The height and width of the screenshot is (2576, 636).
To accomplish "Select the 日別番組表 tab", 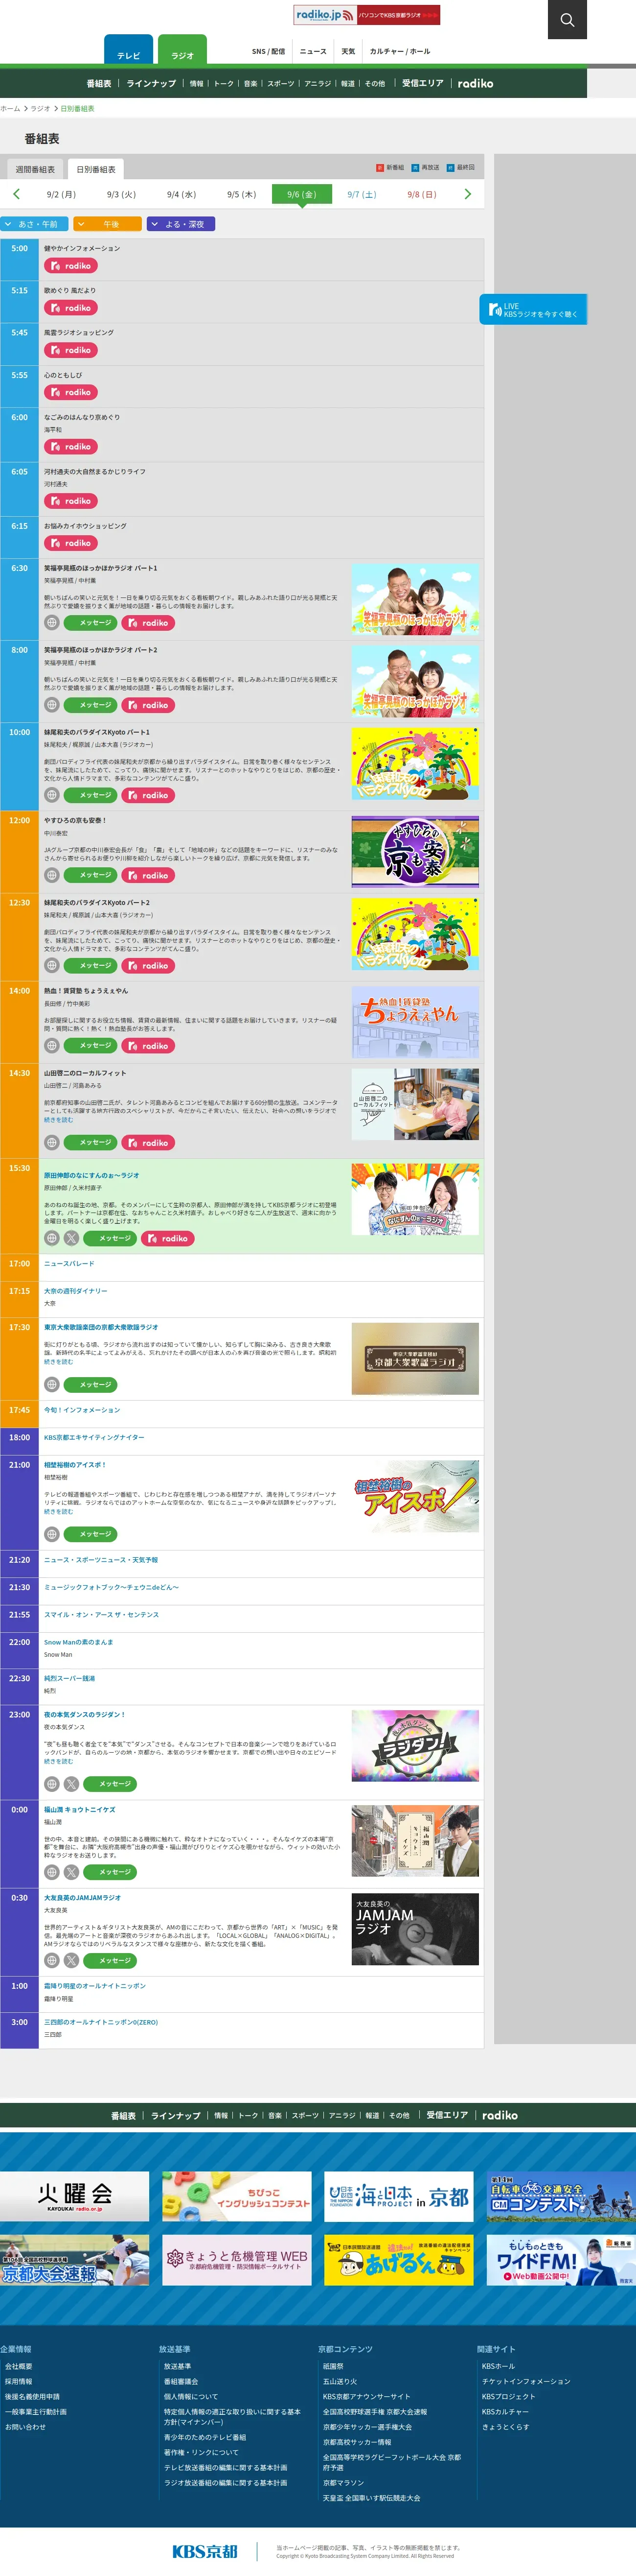I will (96, 169).
